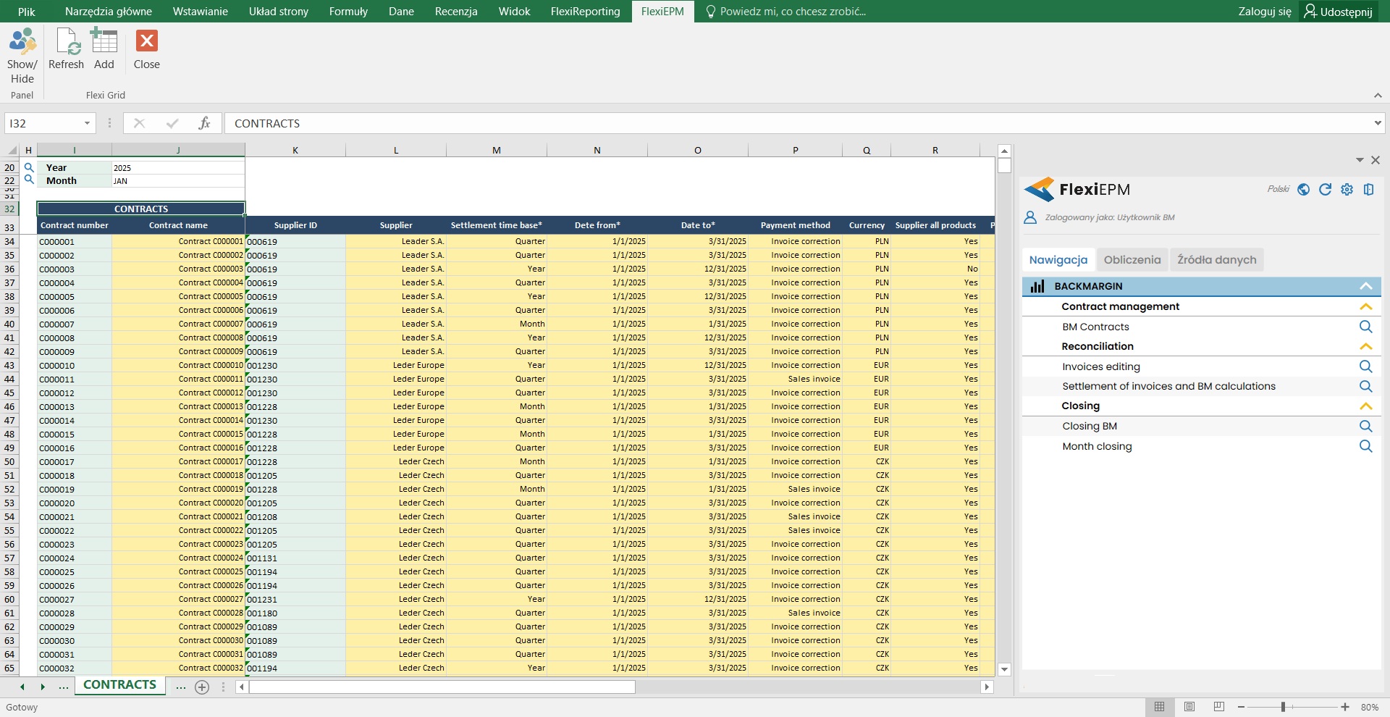Click the magnifier icon next to Year
Viewport: 1390px width, 717px height.
tap(29, 167)
